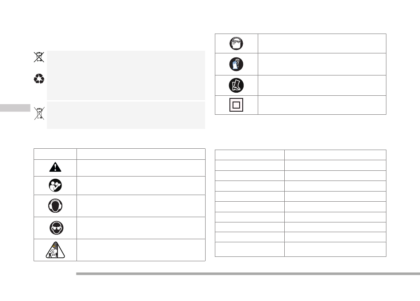Select the empty cell beside the ear protection icon
The height and width of the screenshot is (301, 420).
coord(141,206)
